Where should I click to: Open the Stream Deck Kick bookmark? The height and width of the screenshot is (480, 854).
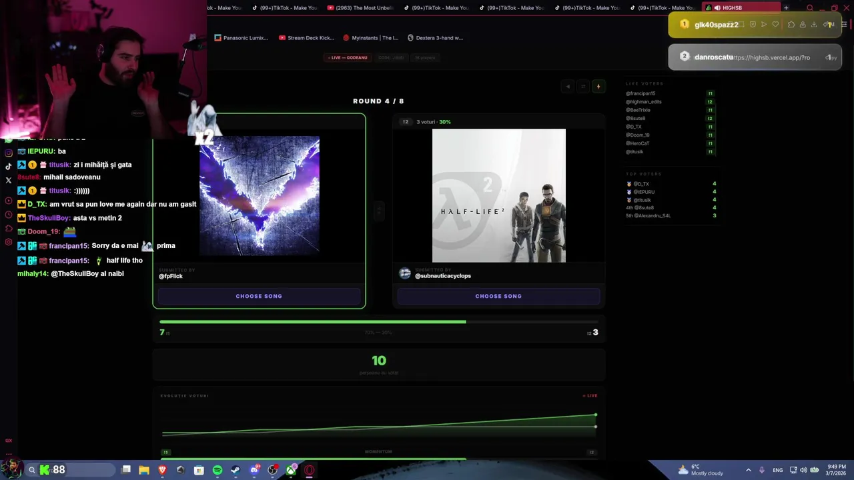[307, 38]
